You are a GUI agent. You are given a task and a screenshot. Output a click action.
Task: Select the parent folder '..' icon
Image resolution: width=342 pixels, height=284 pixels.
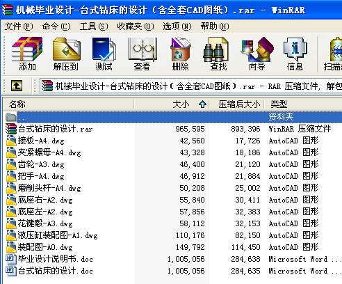[x=11, y=117]
